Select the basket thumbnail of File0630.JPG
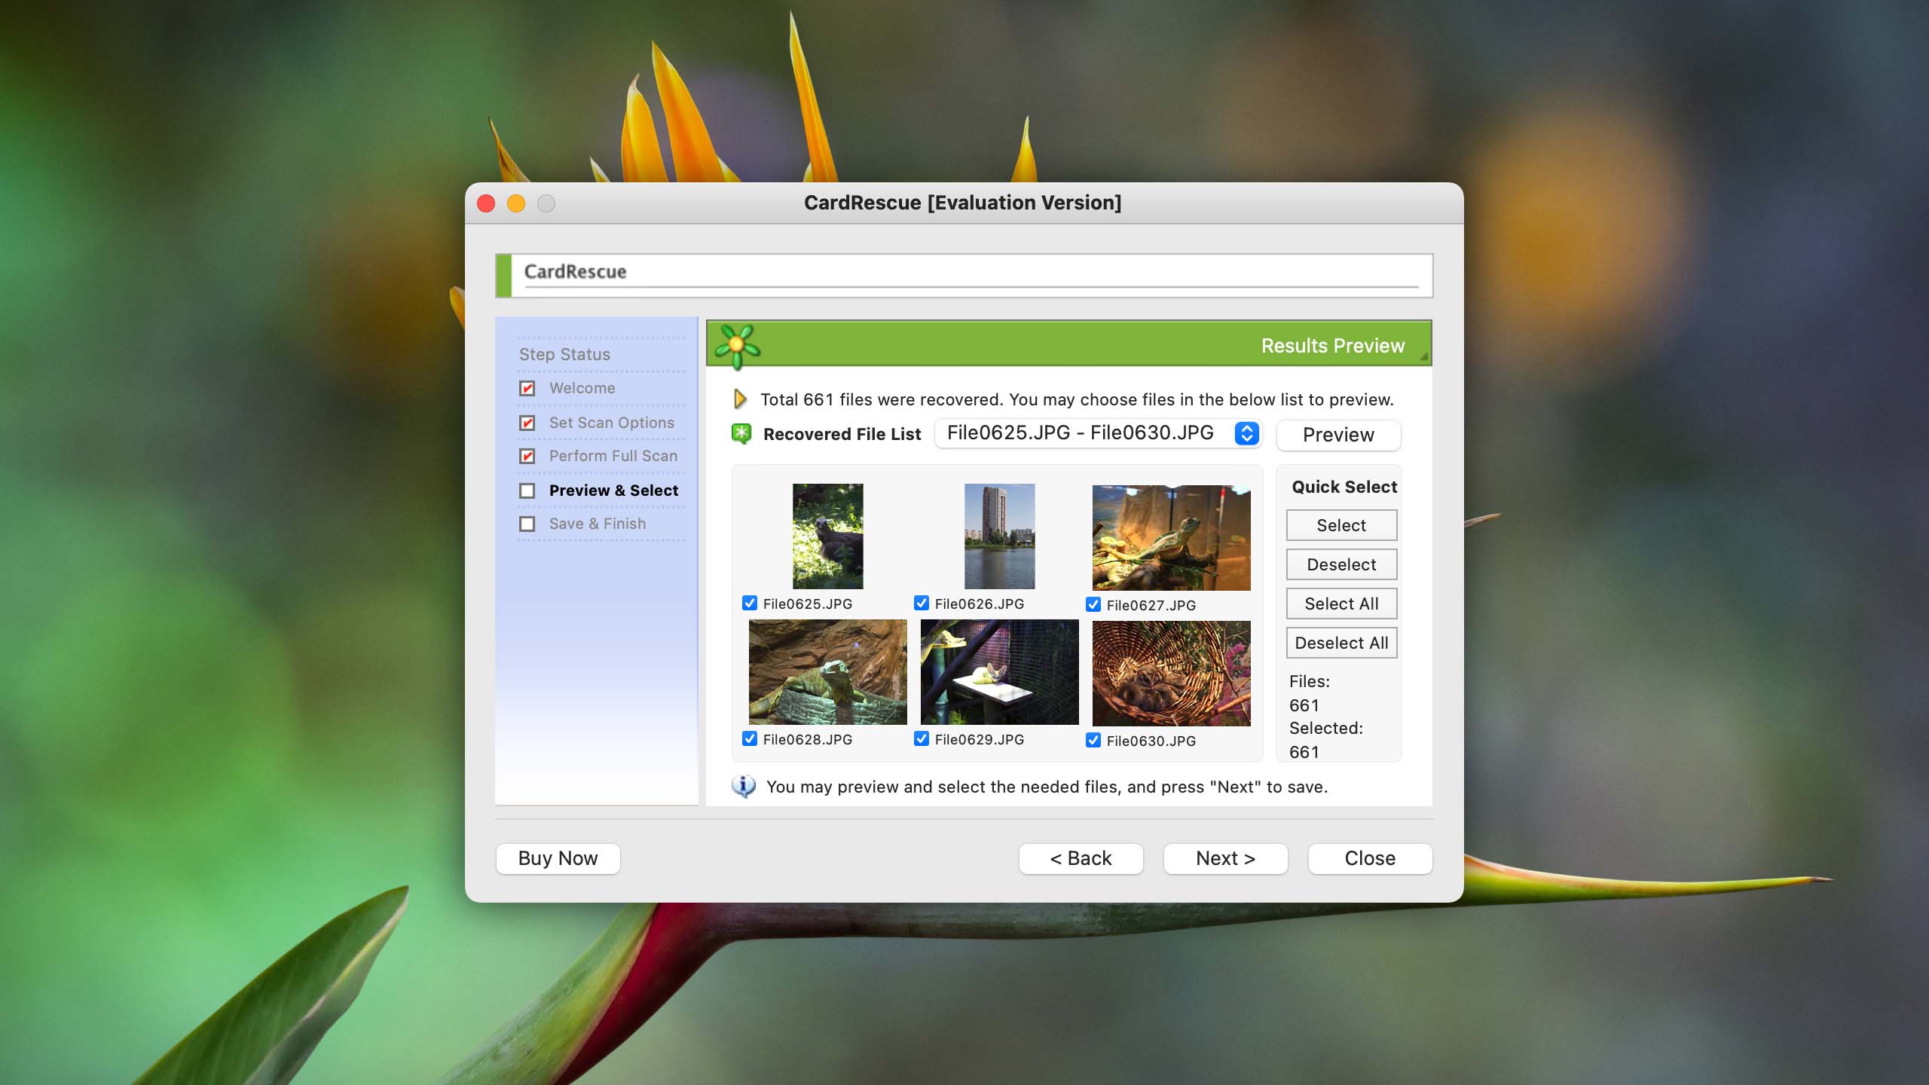This screenshot has height=1085, width=1929. (x=1172, y=674)
